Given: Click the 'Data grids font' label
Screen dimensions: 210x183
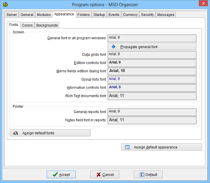Looking at the screenshot, I should click(x=94, y=55).
